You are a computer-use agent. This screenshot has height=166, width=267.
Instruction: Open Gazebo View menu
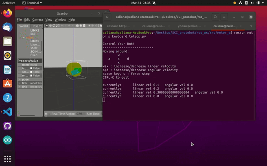pos(48,20)
